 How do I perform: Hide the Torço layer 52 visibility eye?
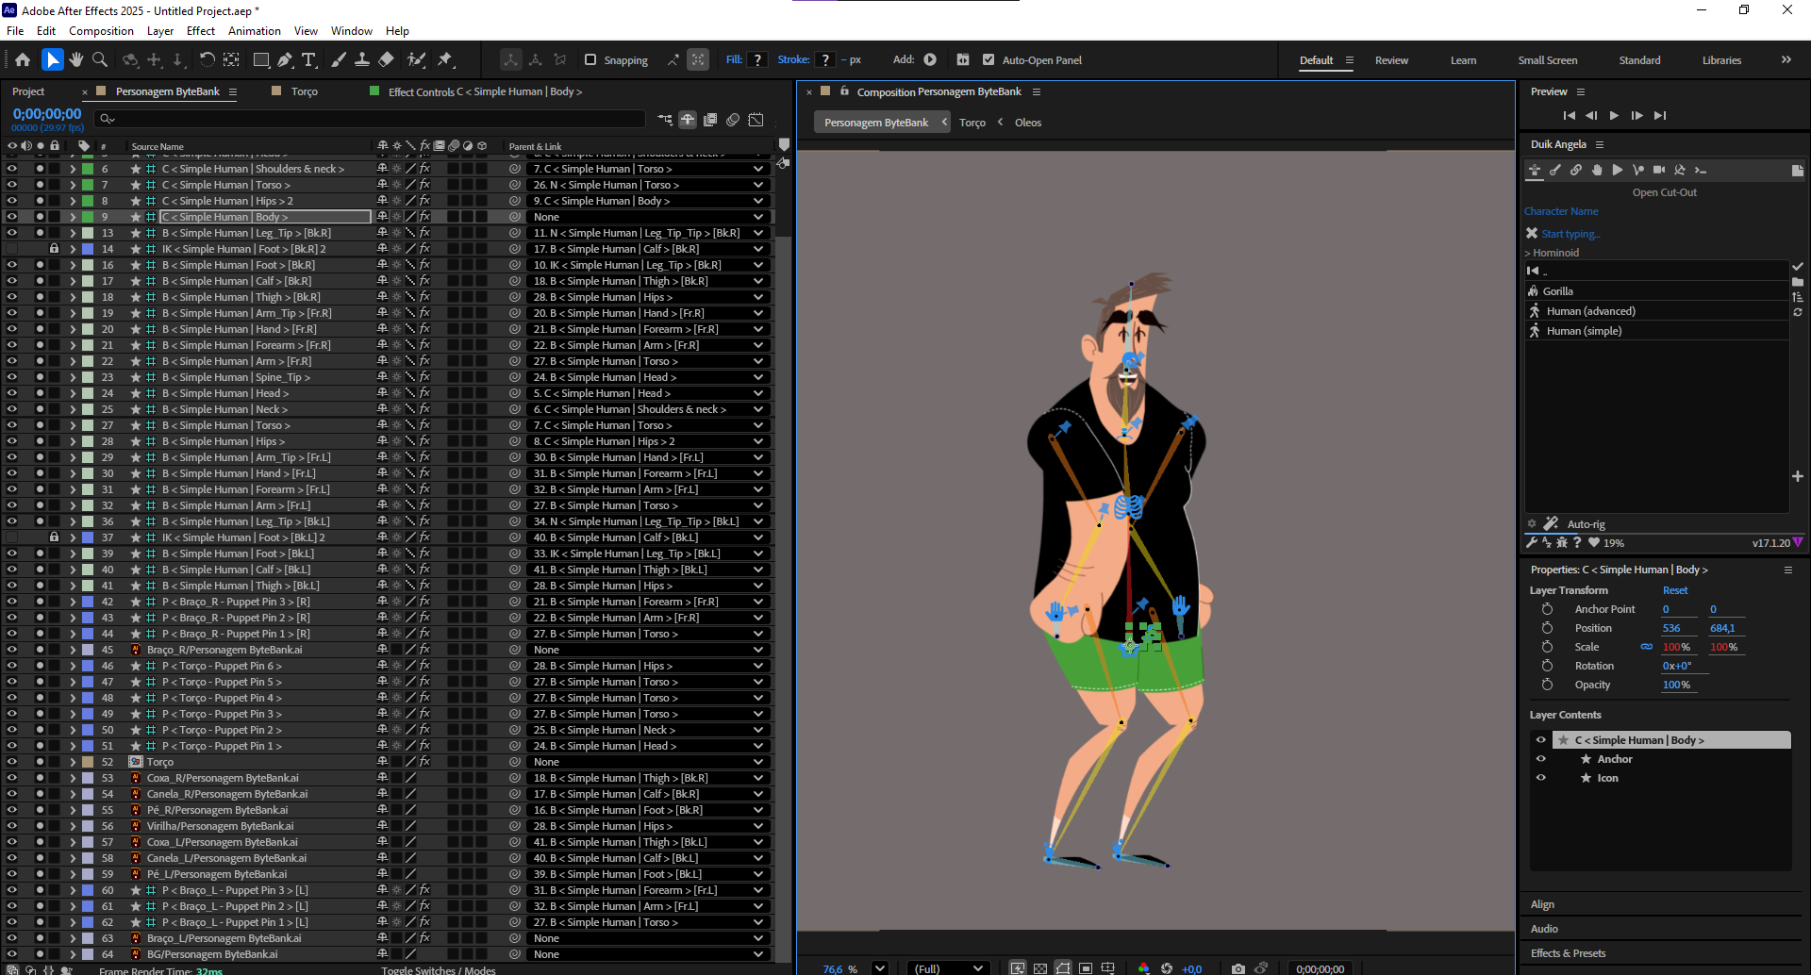pos(12,762)
